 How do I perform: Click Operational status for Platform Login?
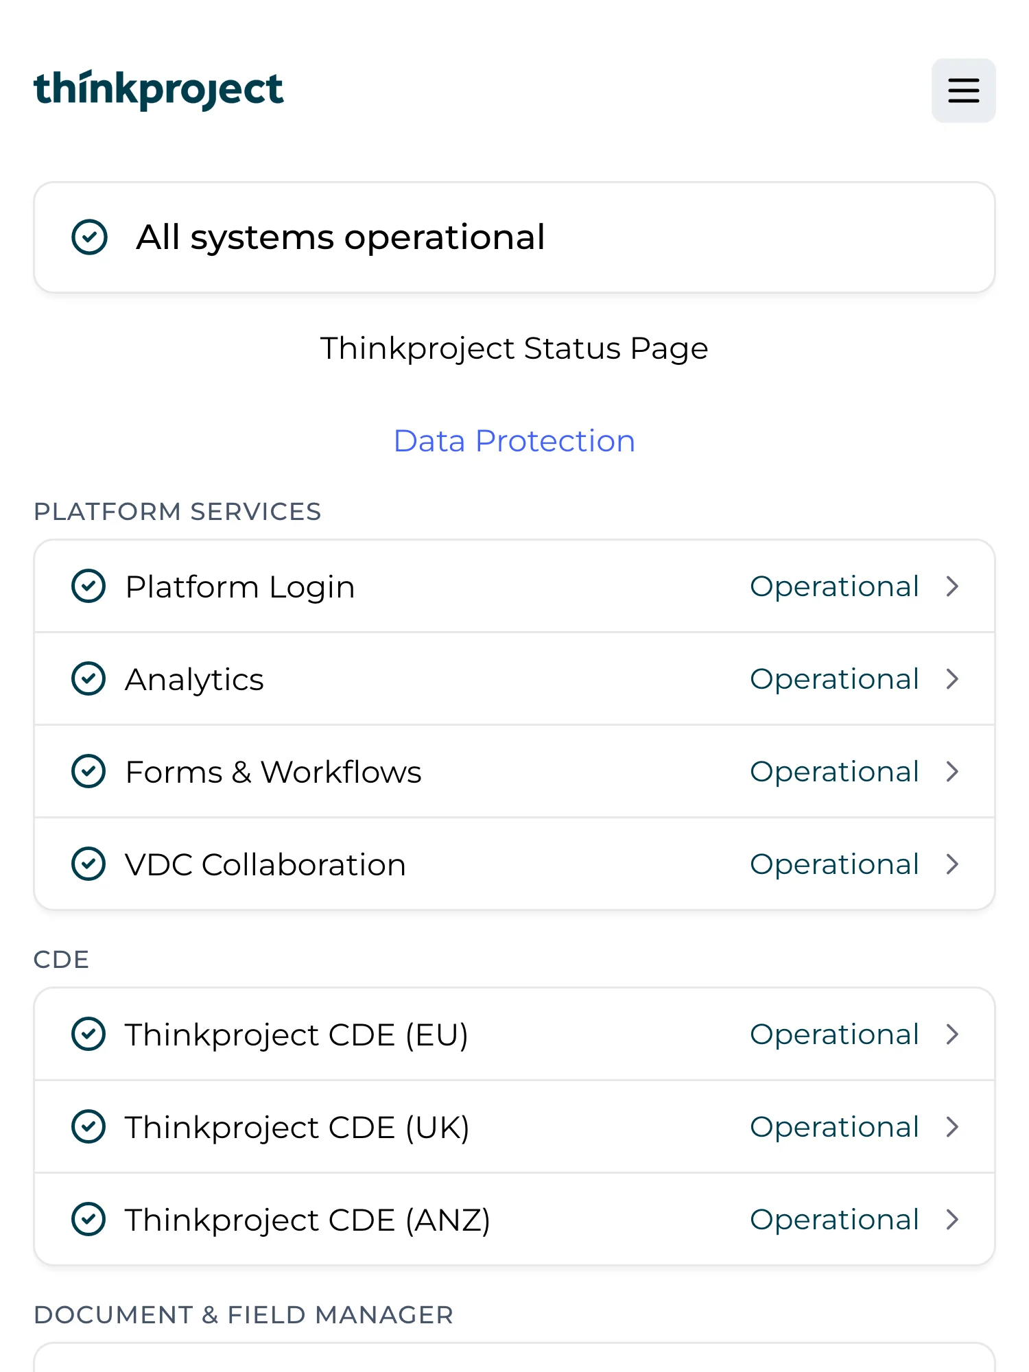(834, 587)
